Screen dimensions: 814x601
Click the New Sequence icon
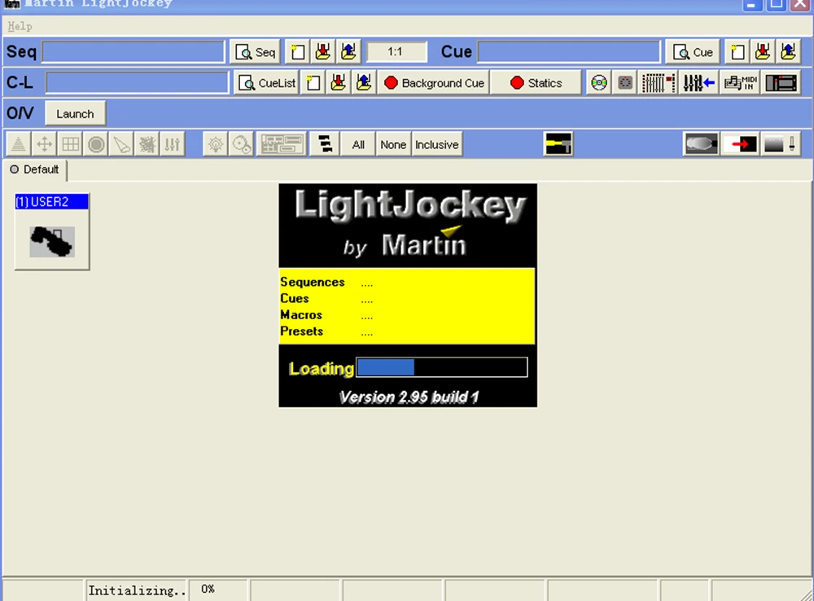click(x=297, y=51)
